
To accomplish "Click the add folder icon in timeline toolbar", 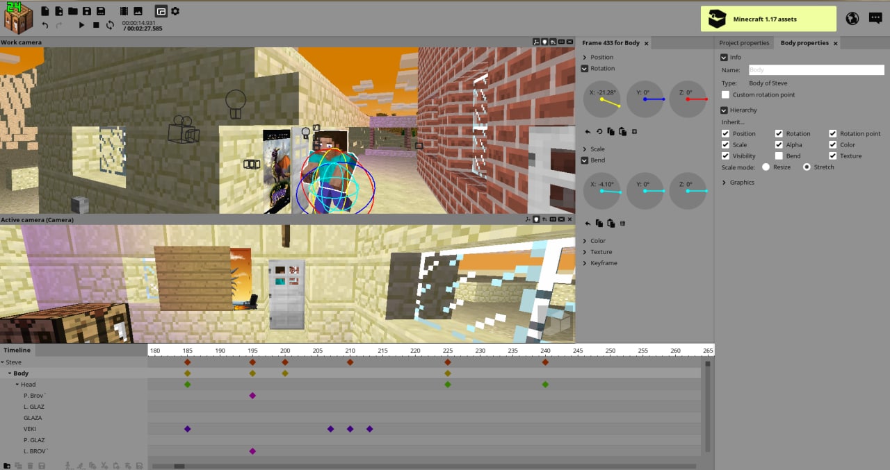I will coord(7,465).
